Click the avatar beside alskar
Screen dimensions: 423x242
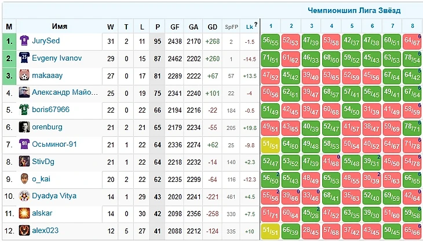(x=24, y=213)
